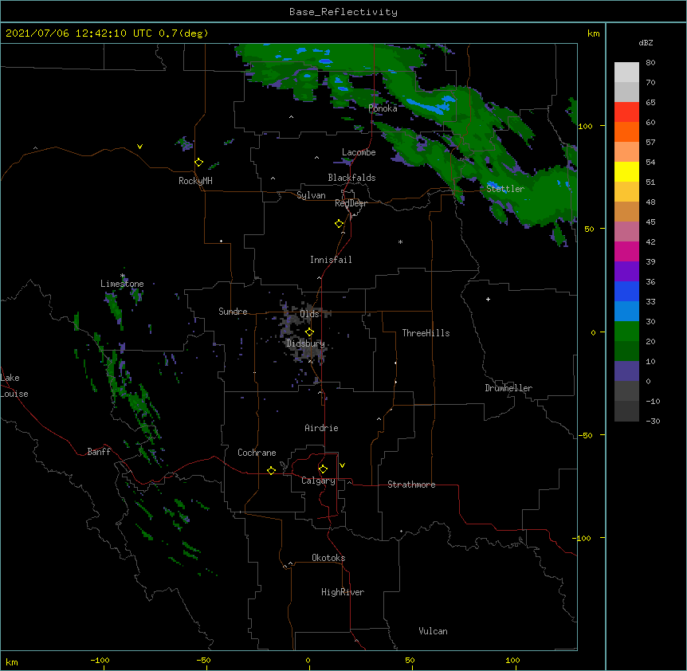This screenshot has height=671, width=687.
Task: Click the ThreeHills label
Action: click(x=426, y=333)
